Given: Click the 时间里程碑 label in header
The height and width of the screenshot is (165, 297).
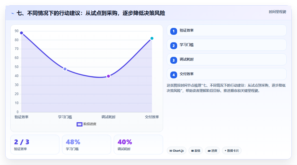Looking at the screenshot, I should coord(277,12).
